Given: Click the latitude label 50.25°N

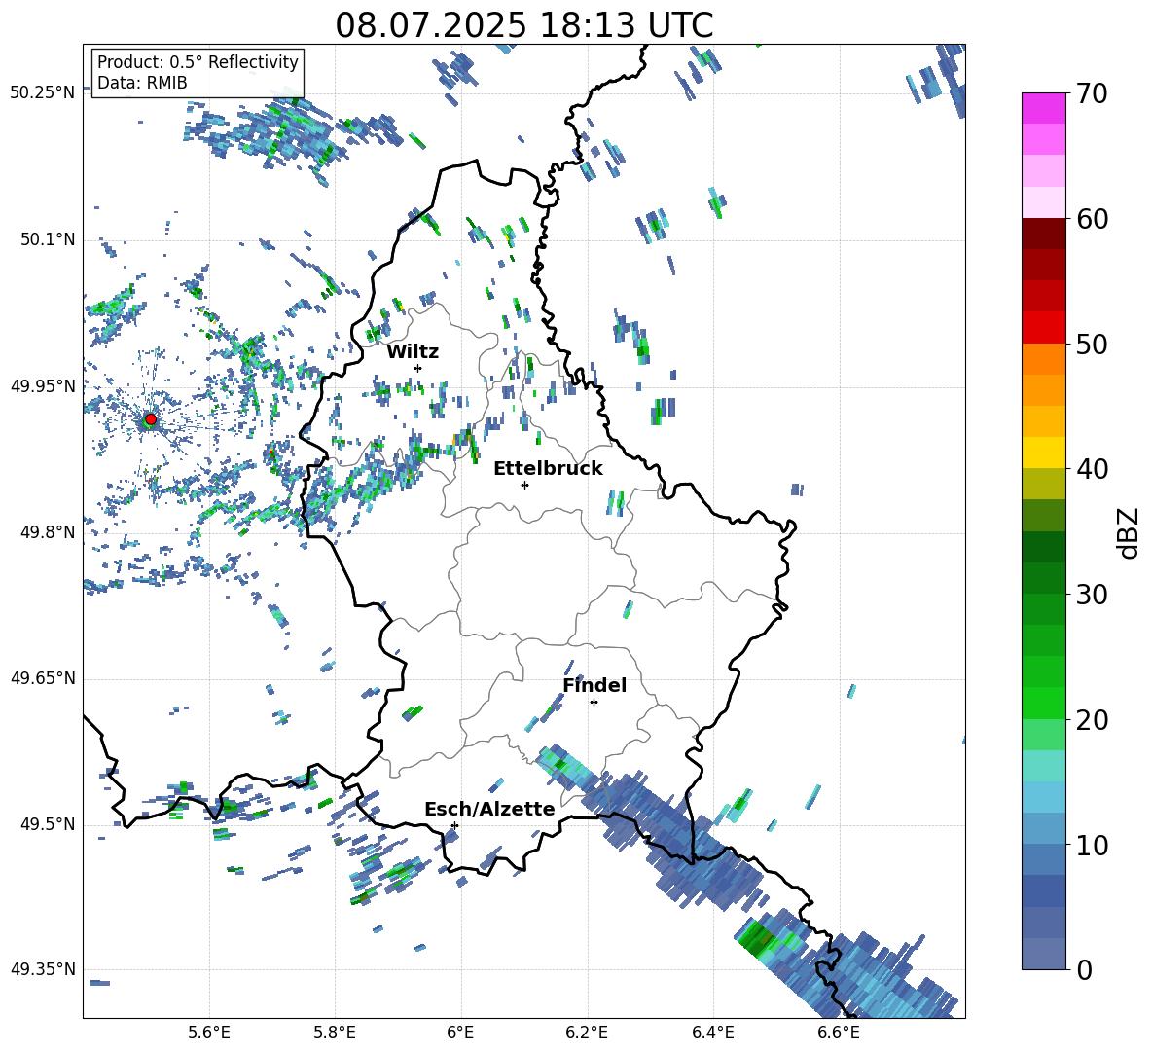Looking at the screenshot, I should click(43, 93).
